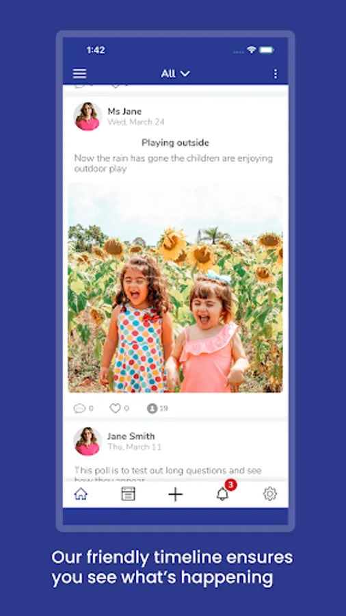Open Jane Smith's profile name
346x616 pixels.
131,436
